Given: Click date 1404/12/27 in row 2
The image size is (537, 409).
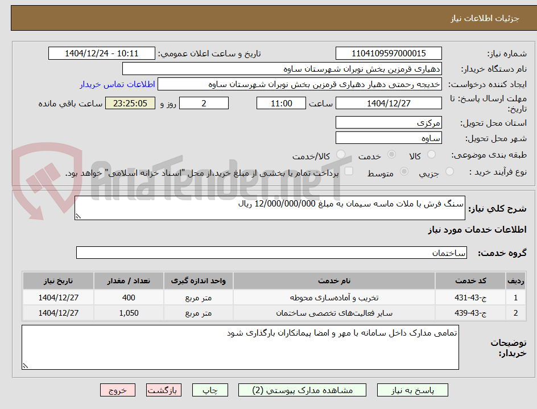Looking at the screenshot, I should [58, 313].
